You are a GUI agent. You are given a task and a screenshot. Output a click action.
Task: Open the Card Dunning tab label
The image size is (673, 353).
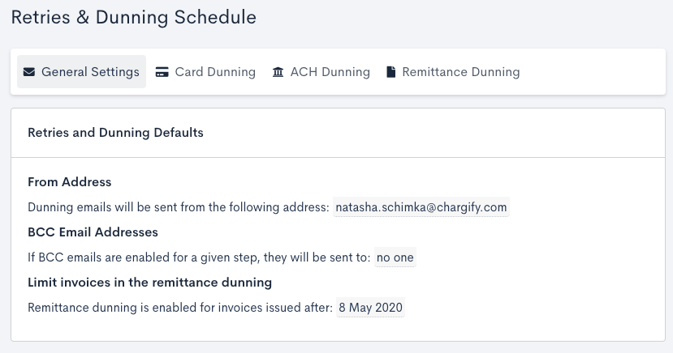click(215, 72)
